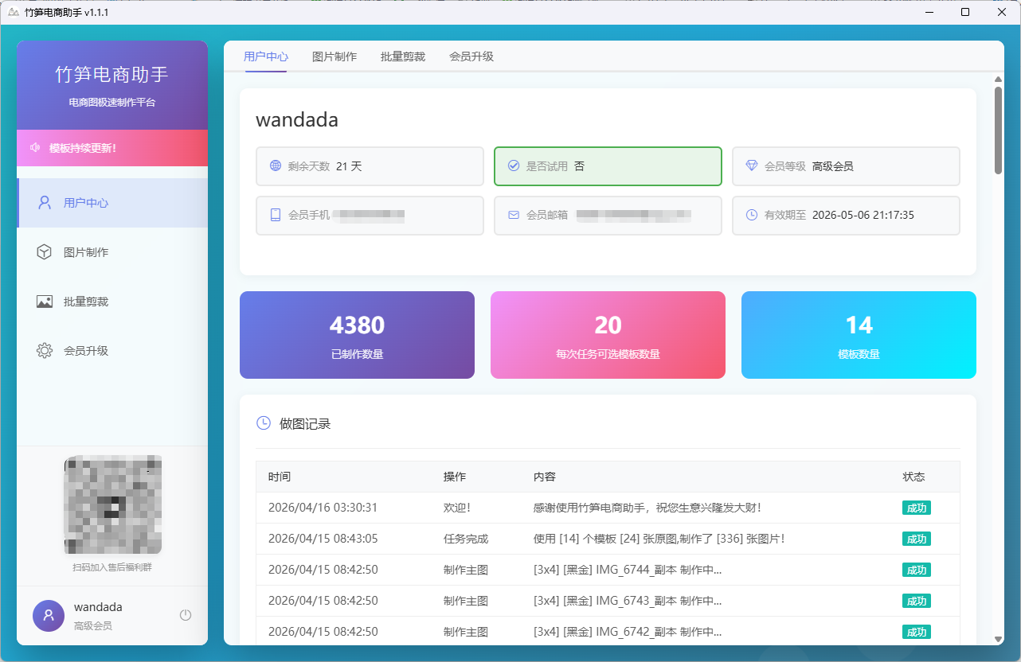Click the QR code above 扫码加入售后福利群
The image size is (1021, 662).
(x=112, y=504)
